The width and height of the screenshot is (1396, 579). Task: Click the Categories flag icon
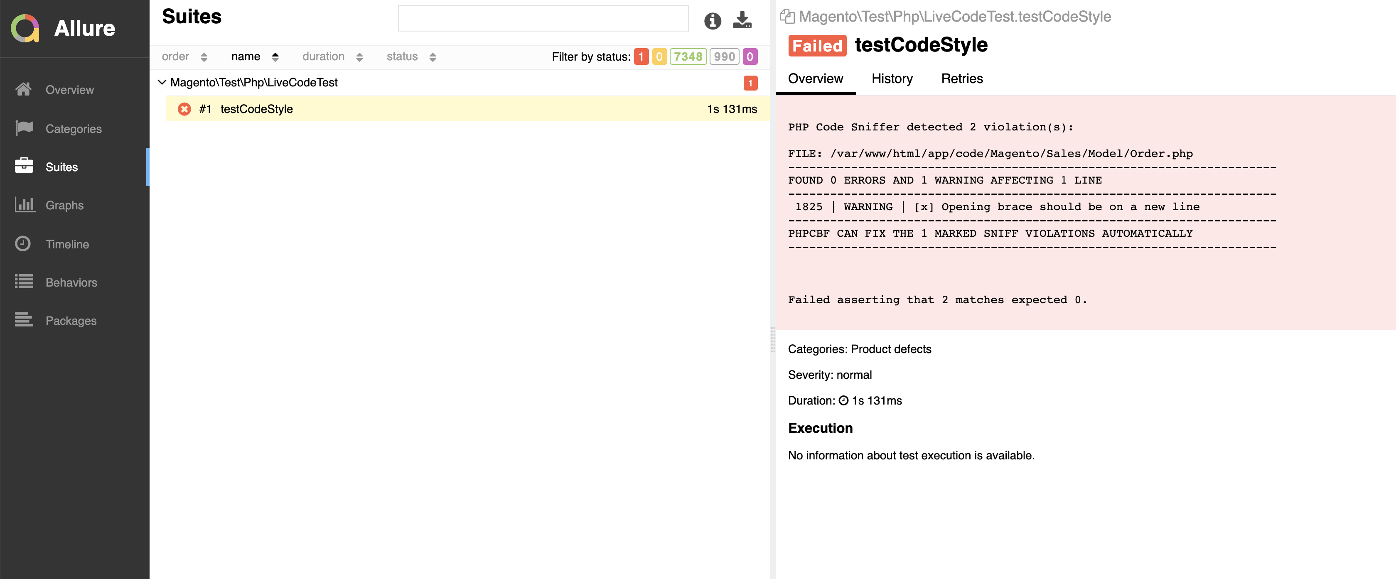coord(25,128)
